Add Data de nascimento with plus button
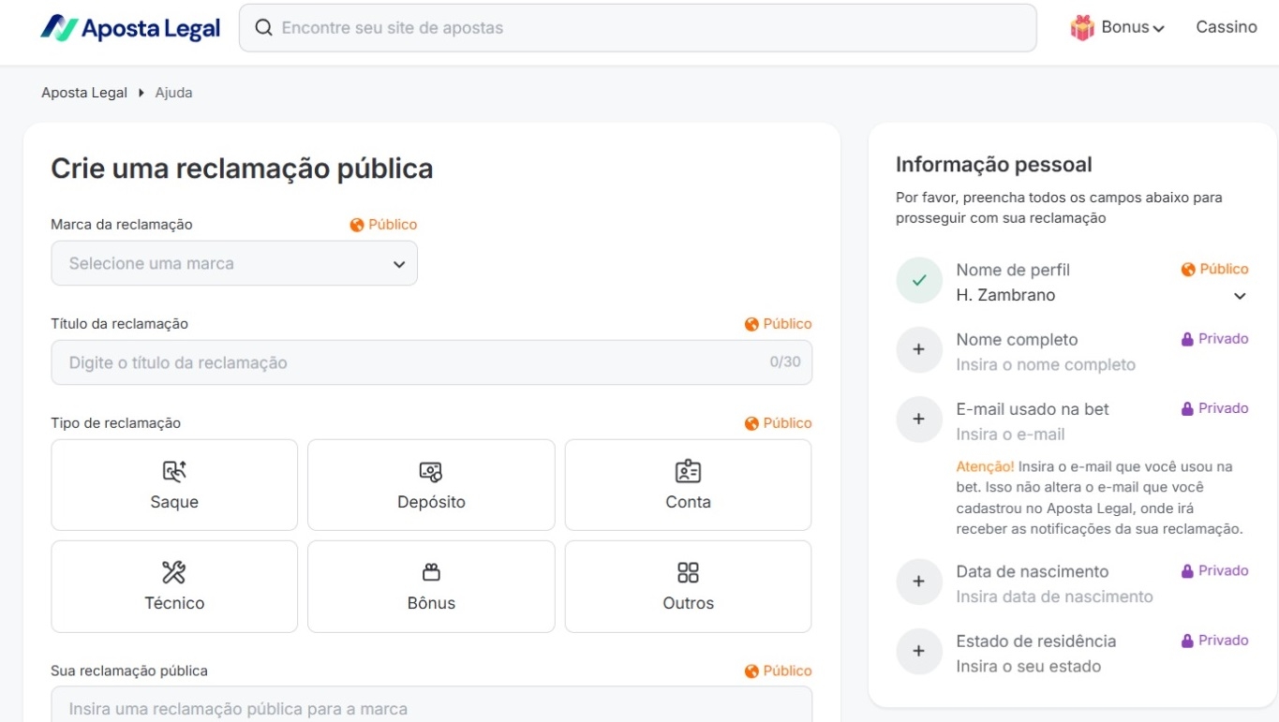1279x722 pixels. click(x=919, y=582)
